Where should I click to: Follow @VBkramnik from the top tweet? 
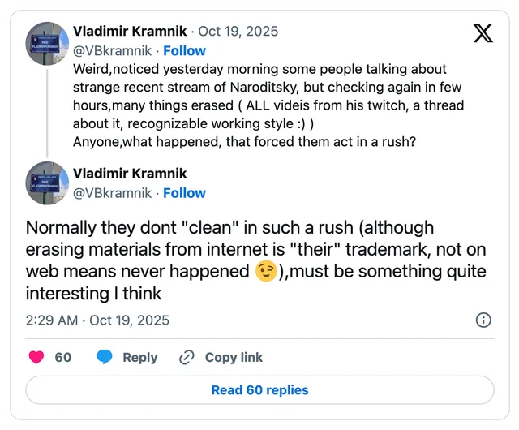click(x=184, y=50)
